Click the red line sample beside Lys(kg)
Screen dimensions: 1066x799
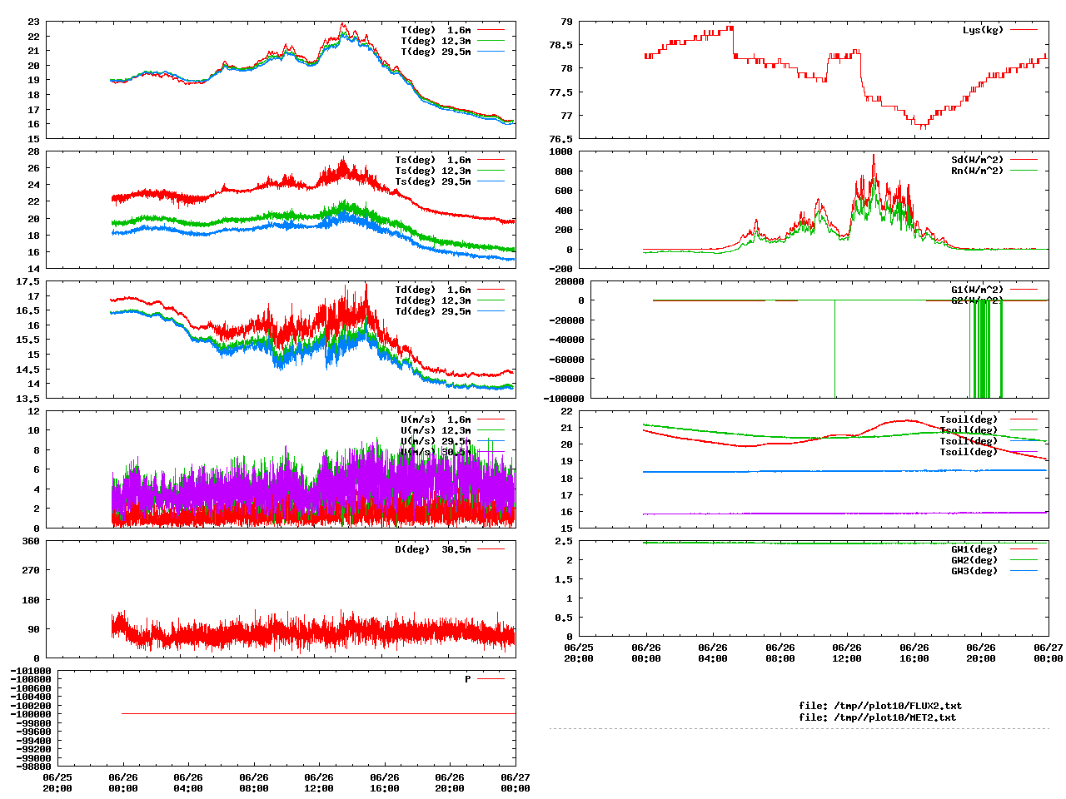pyautogui.click(x=1024, y=30)
